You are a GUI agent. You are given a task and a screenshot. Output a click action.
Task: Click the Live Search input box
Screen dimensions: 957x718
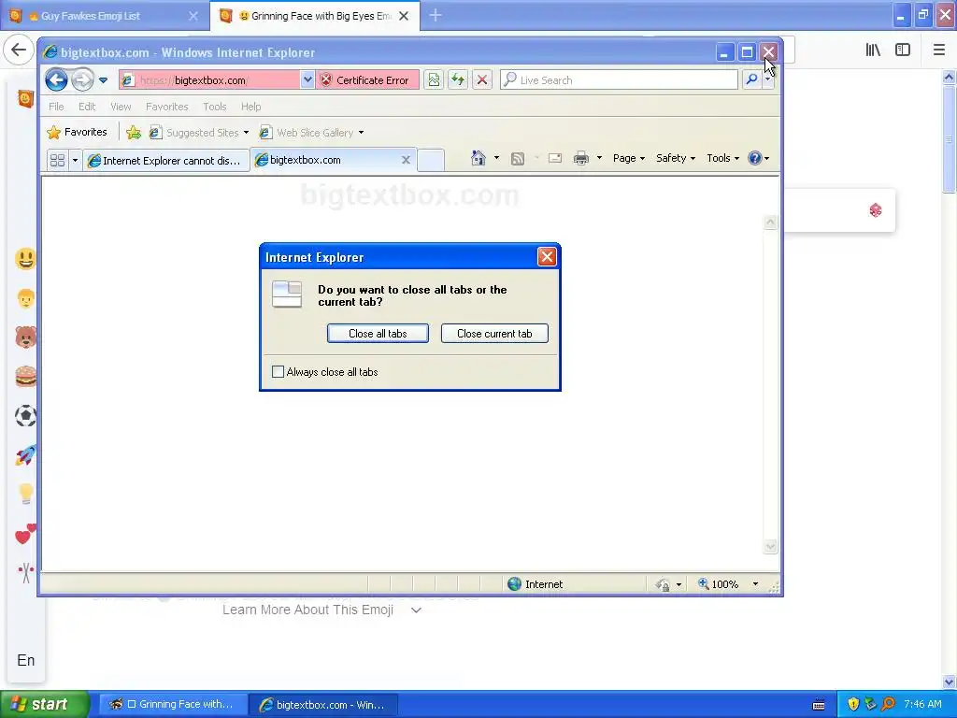click(619, 80)
